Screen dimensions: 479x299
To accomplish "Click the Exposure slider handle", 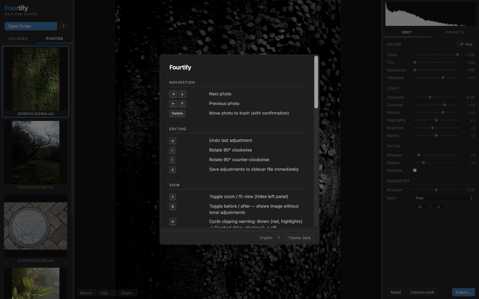I will pos(430,97).
